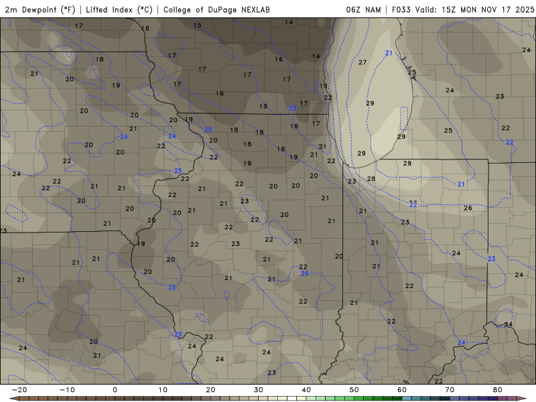Click 'F033 Valid: 15Z MON NOV 17 2025' text
The width and height of the screenshot is (536, 402).
[x=463, y=9]
